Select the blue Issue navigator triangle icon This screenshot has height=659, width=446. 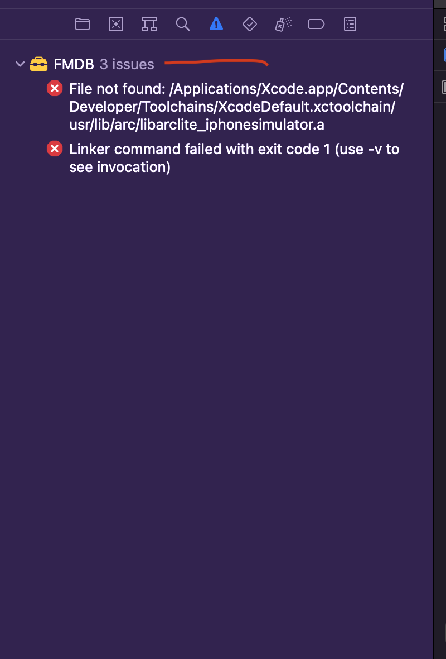tap(216, 24)
